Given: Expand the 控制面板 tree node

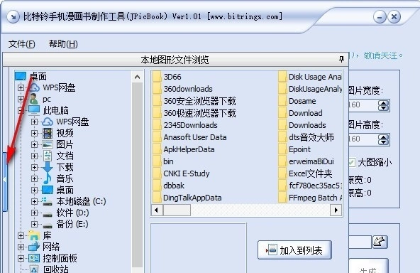Looking at the screenshot, I should [21, 258].
